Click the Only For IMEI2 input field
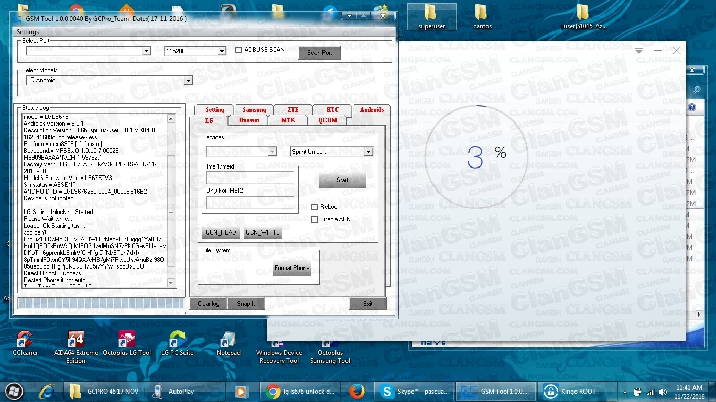716x402 pixels. point(249,203)
